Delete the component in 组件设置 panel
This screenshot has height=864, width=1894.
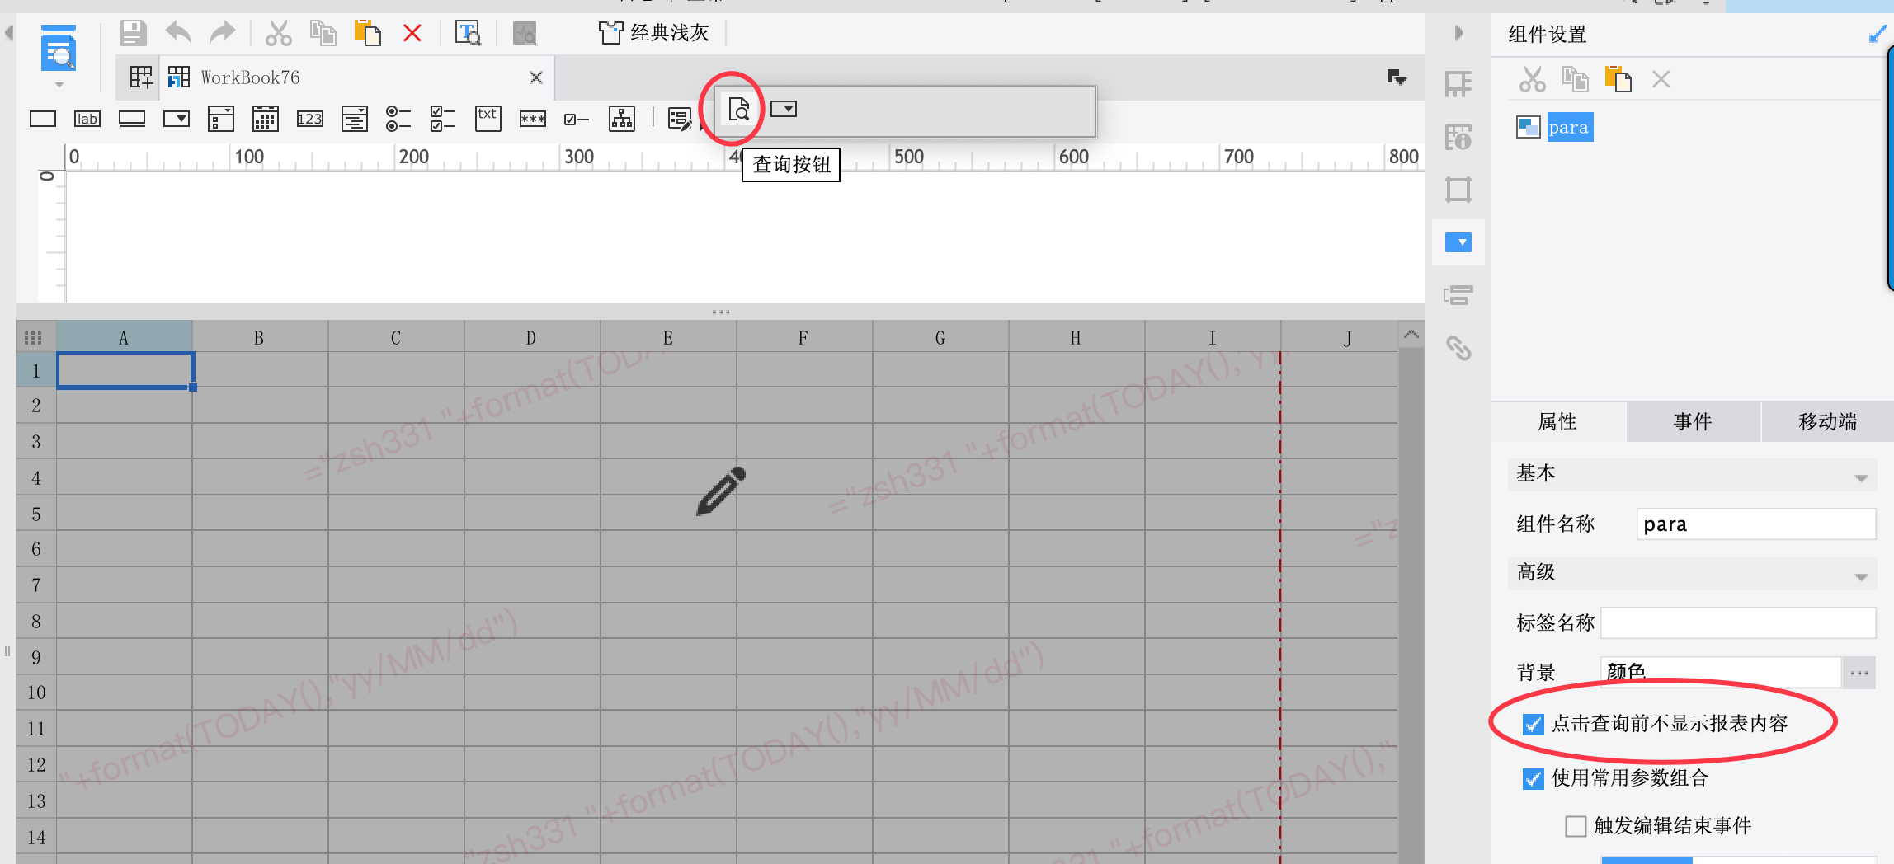pyautogui.click(x=1661, y=79)
